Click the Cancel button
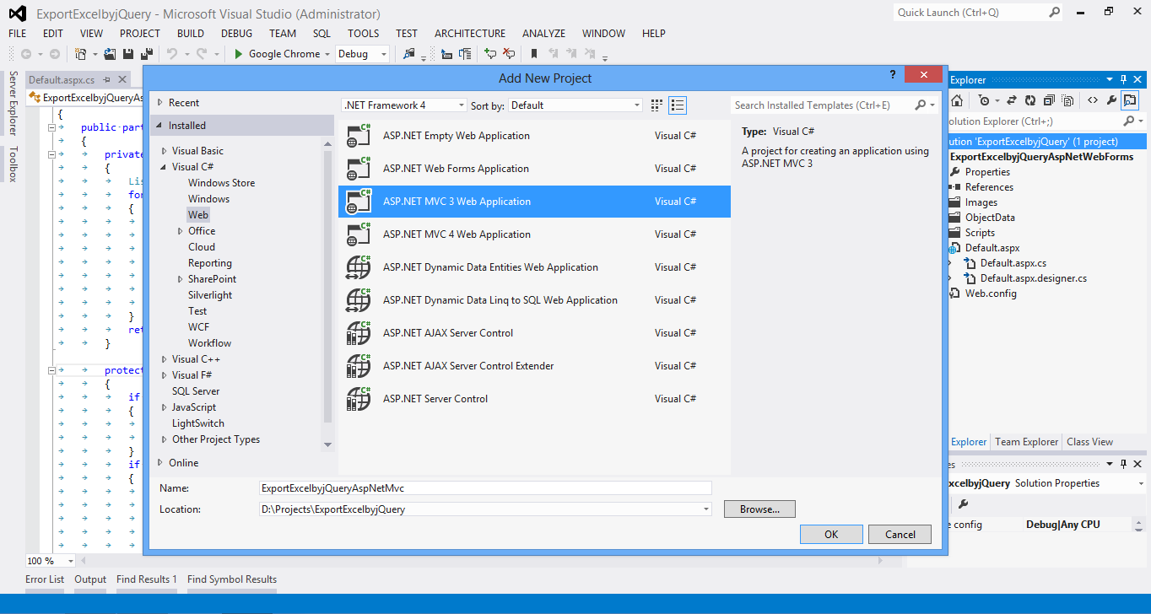Viewport: 1151px width, 614px height. click(x=900, y=534)
